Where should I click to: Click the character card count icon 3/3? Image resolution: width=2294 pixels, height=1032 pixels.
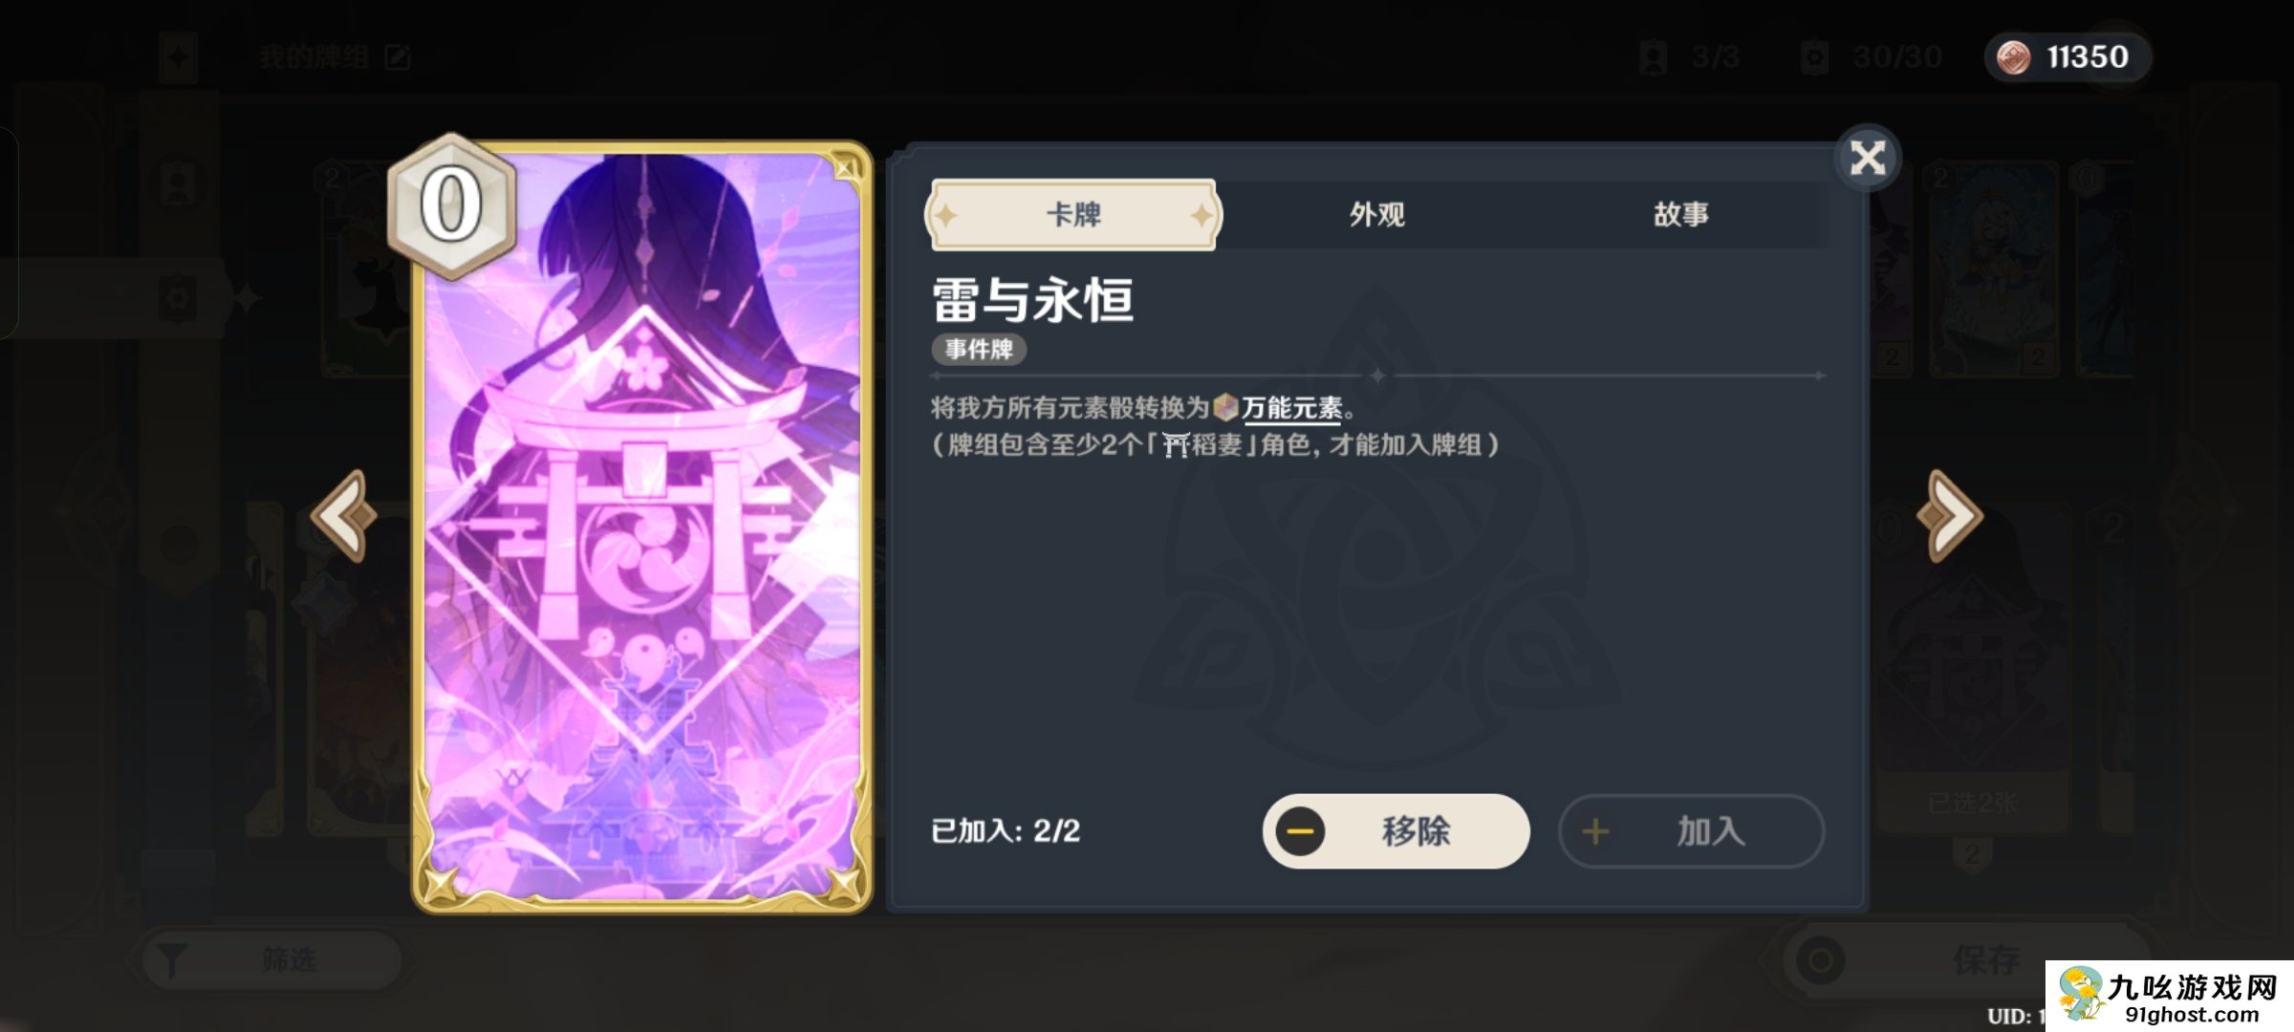[x=1653, y=57]
